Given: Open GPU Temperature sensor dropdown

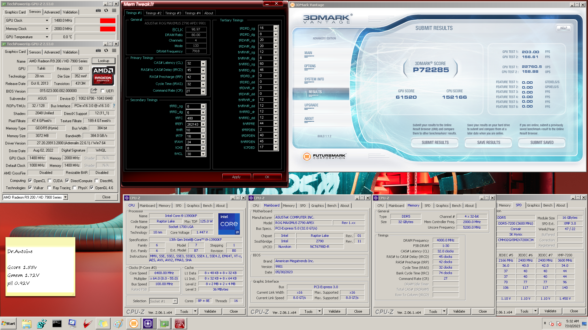Looking at the screenshot, I should tap(47, 37).
